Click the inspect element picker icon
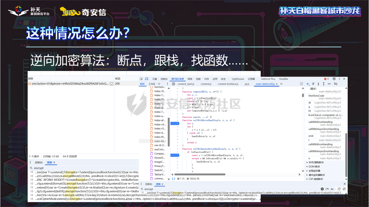Image resolution: width=369 pixels, height=207 pixels. pyautogui.click(x=141, y=79)
